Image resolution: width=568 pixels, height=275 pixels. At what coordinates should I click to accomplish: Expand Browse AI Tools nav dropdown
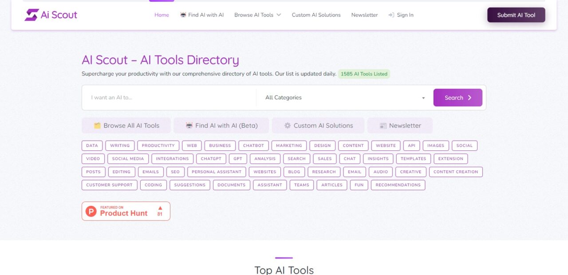point(258,15)
